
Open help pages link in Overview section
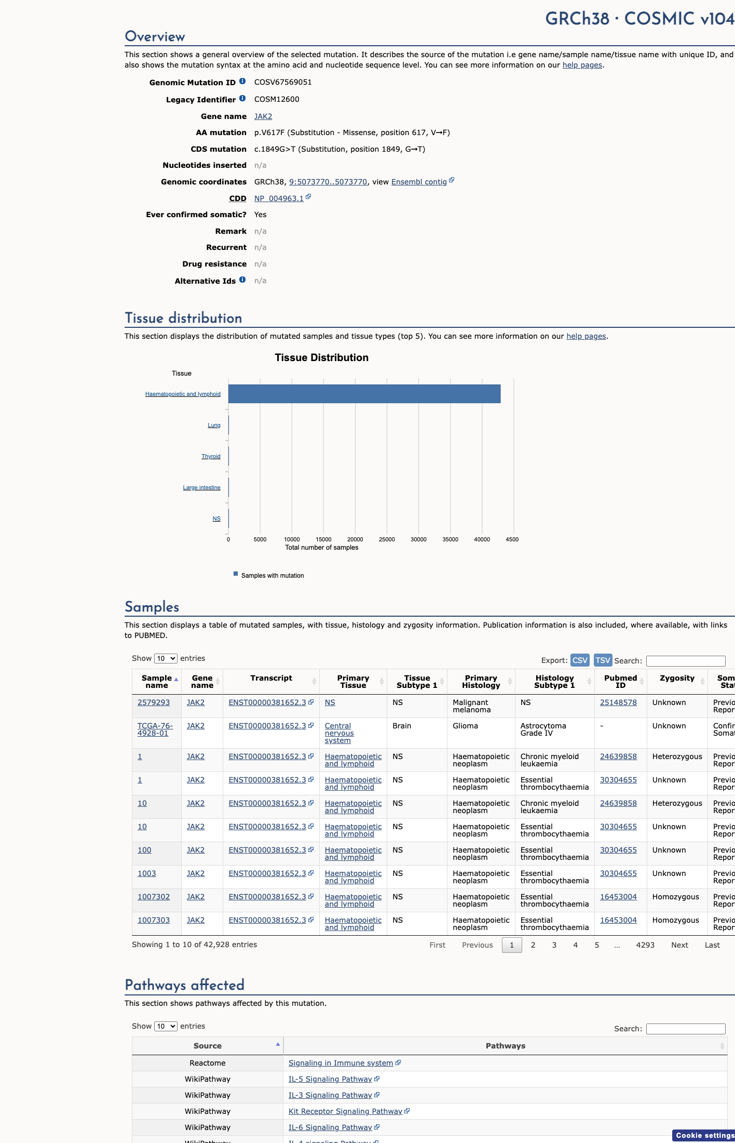click(x=582, y=65)
